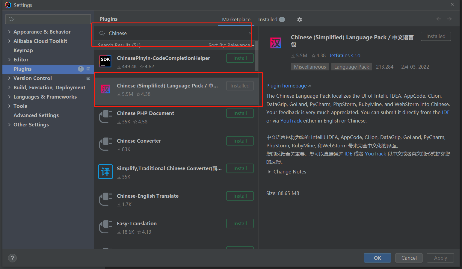Click the magnifier in the sidebar search field
Image resolution: width=462 pixels, height=269 pixels.
(x=10, y=19)
